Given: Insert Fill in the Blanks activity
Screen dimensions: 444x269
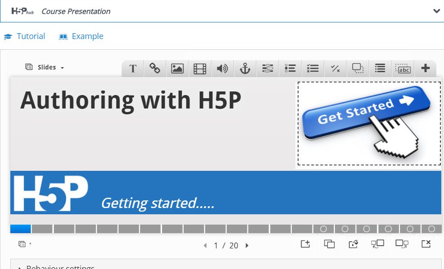Looking at the screenshot, I should coord(268,69).
